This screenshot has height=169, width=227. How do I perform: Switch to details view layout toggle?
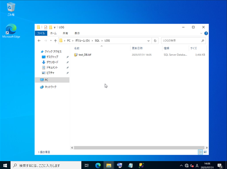(201, 152)
